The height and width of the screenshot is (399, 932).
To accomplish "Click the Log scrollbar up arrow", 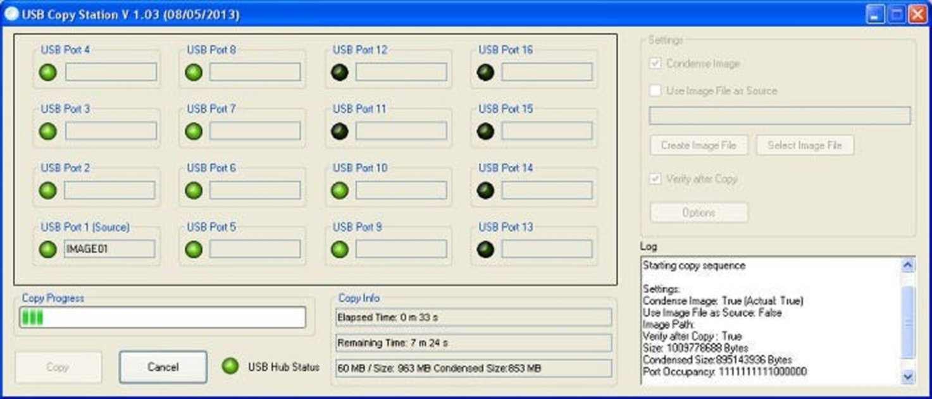I will point(908,266).
